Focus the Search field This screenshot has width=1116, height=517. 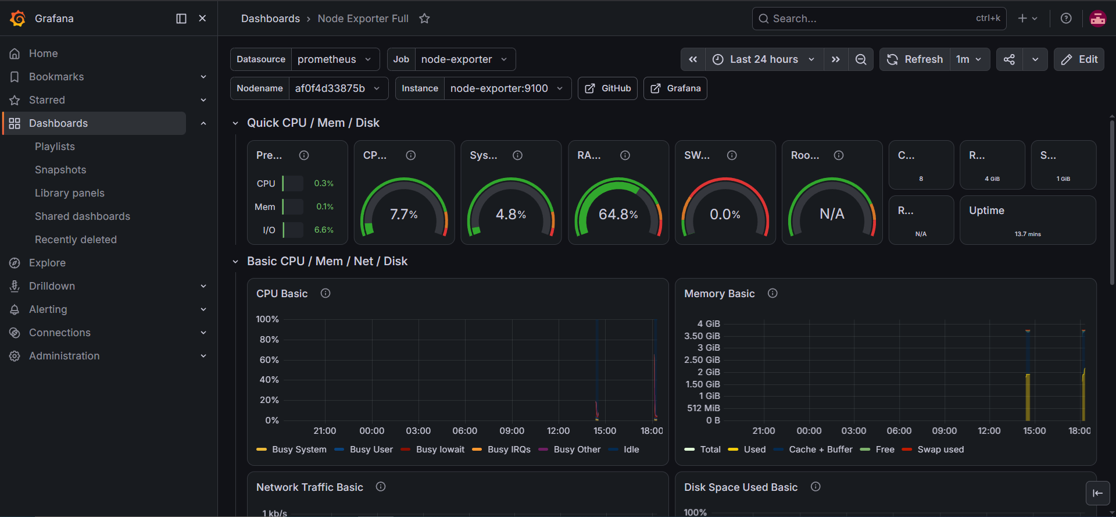(x=879, y=19)
